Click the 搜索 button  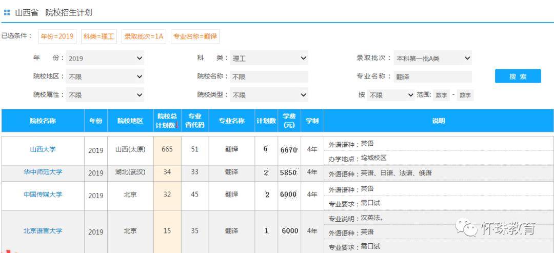pyautogui.click(x=518, y=76)
